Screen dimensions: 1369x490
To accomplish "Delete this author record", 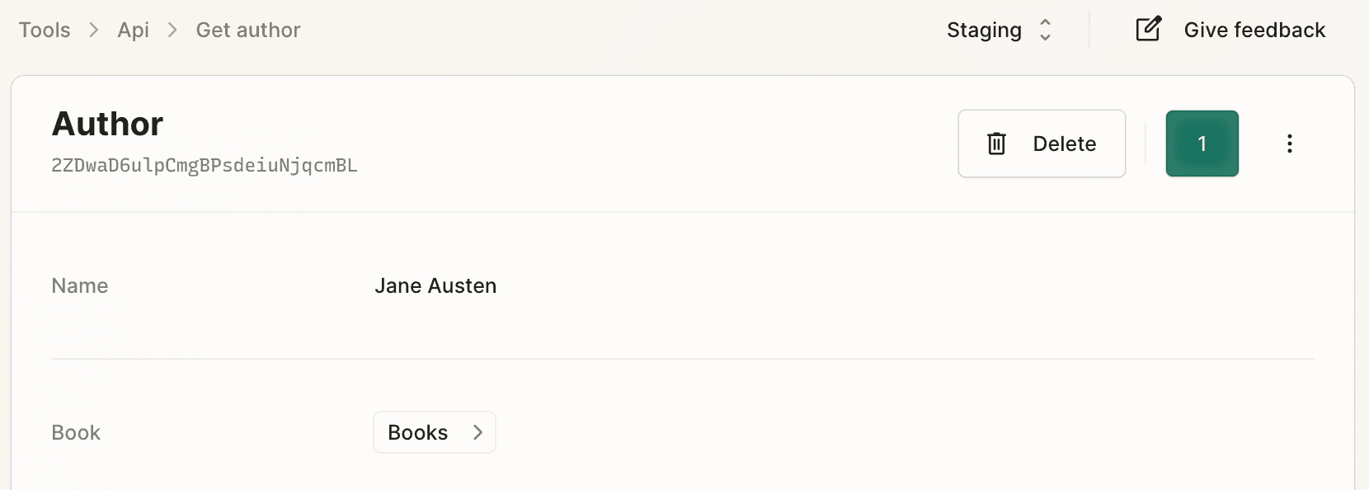I will pos(1042,144).
